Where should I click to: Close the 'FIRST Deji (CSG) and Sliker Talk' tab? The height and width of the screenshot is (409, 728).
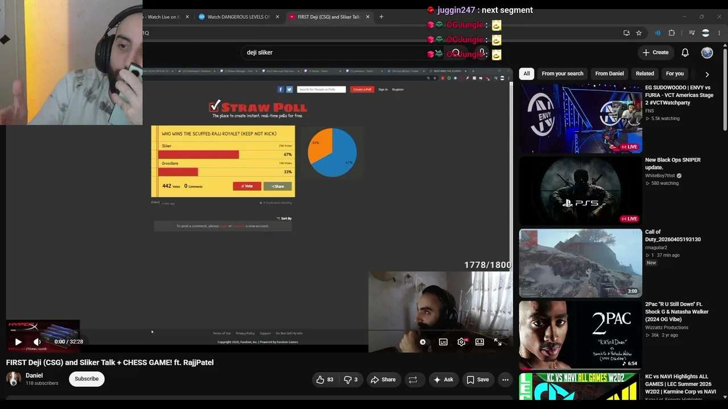[367, 17]
